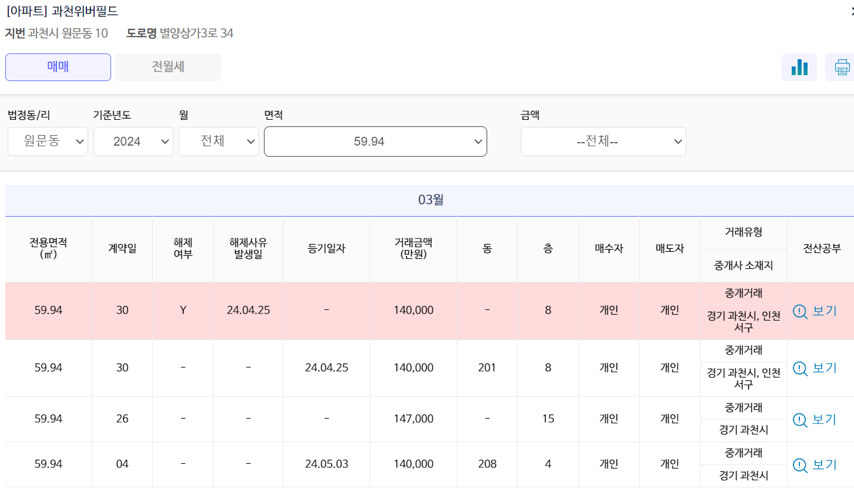Click the 거래유형 column header

[744, 232]
